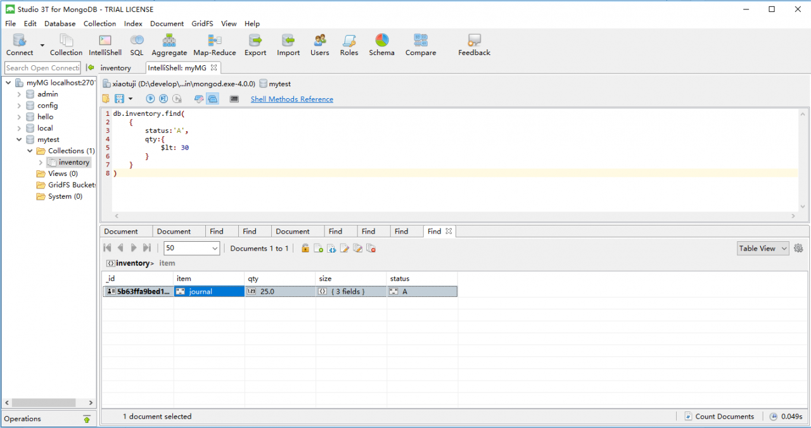This screenshot has width=811, height=428.
Task: Click the remove document icon
Action: [x=371, y=248]
